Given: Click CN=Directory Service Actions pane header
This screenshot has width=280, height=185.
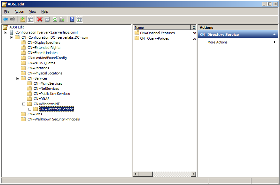Looking at the screenshot, I should click(x=238, y=35).
